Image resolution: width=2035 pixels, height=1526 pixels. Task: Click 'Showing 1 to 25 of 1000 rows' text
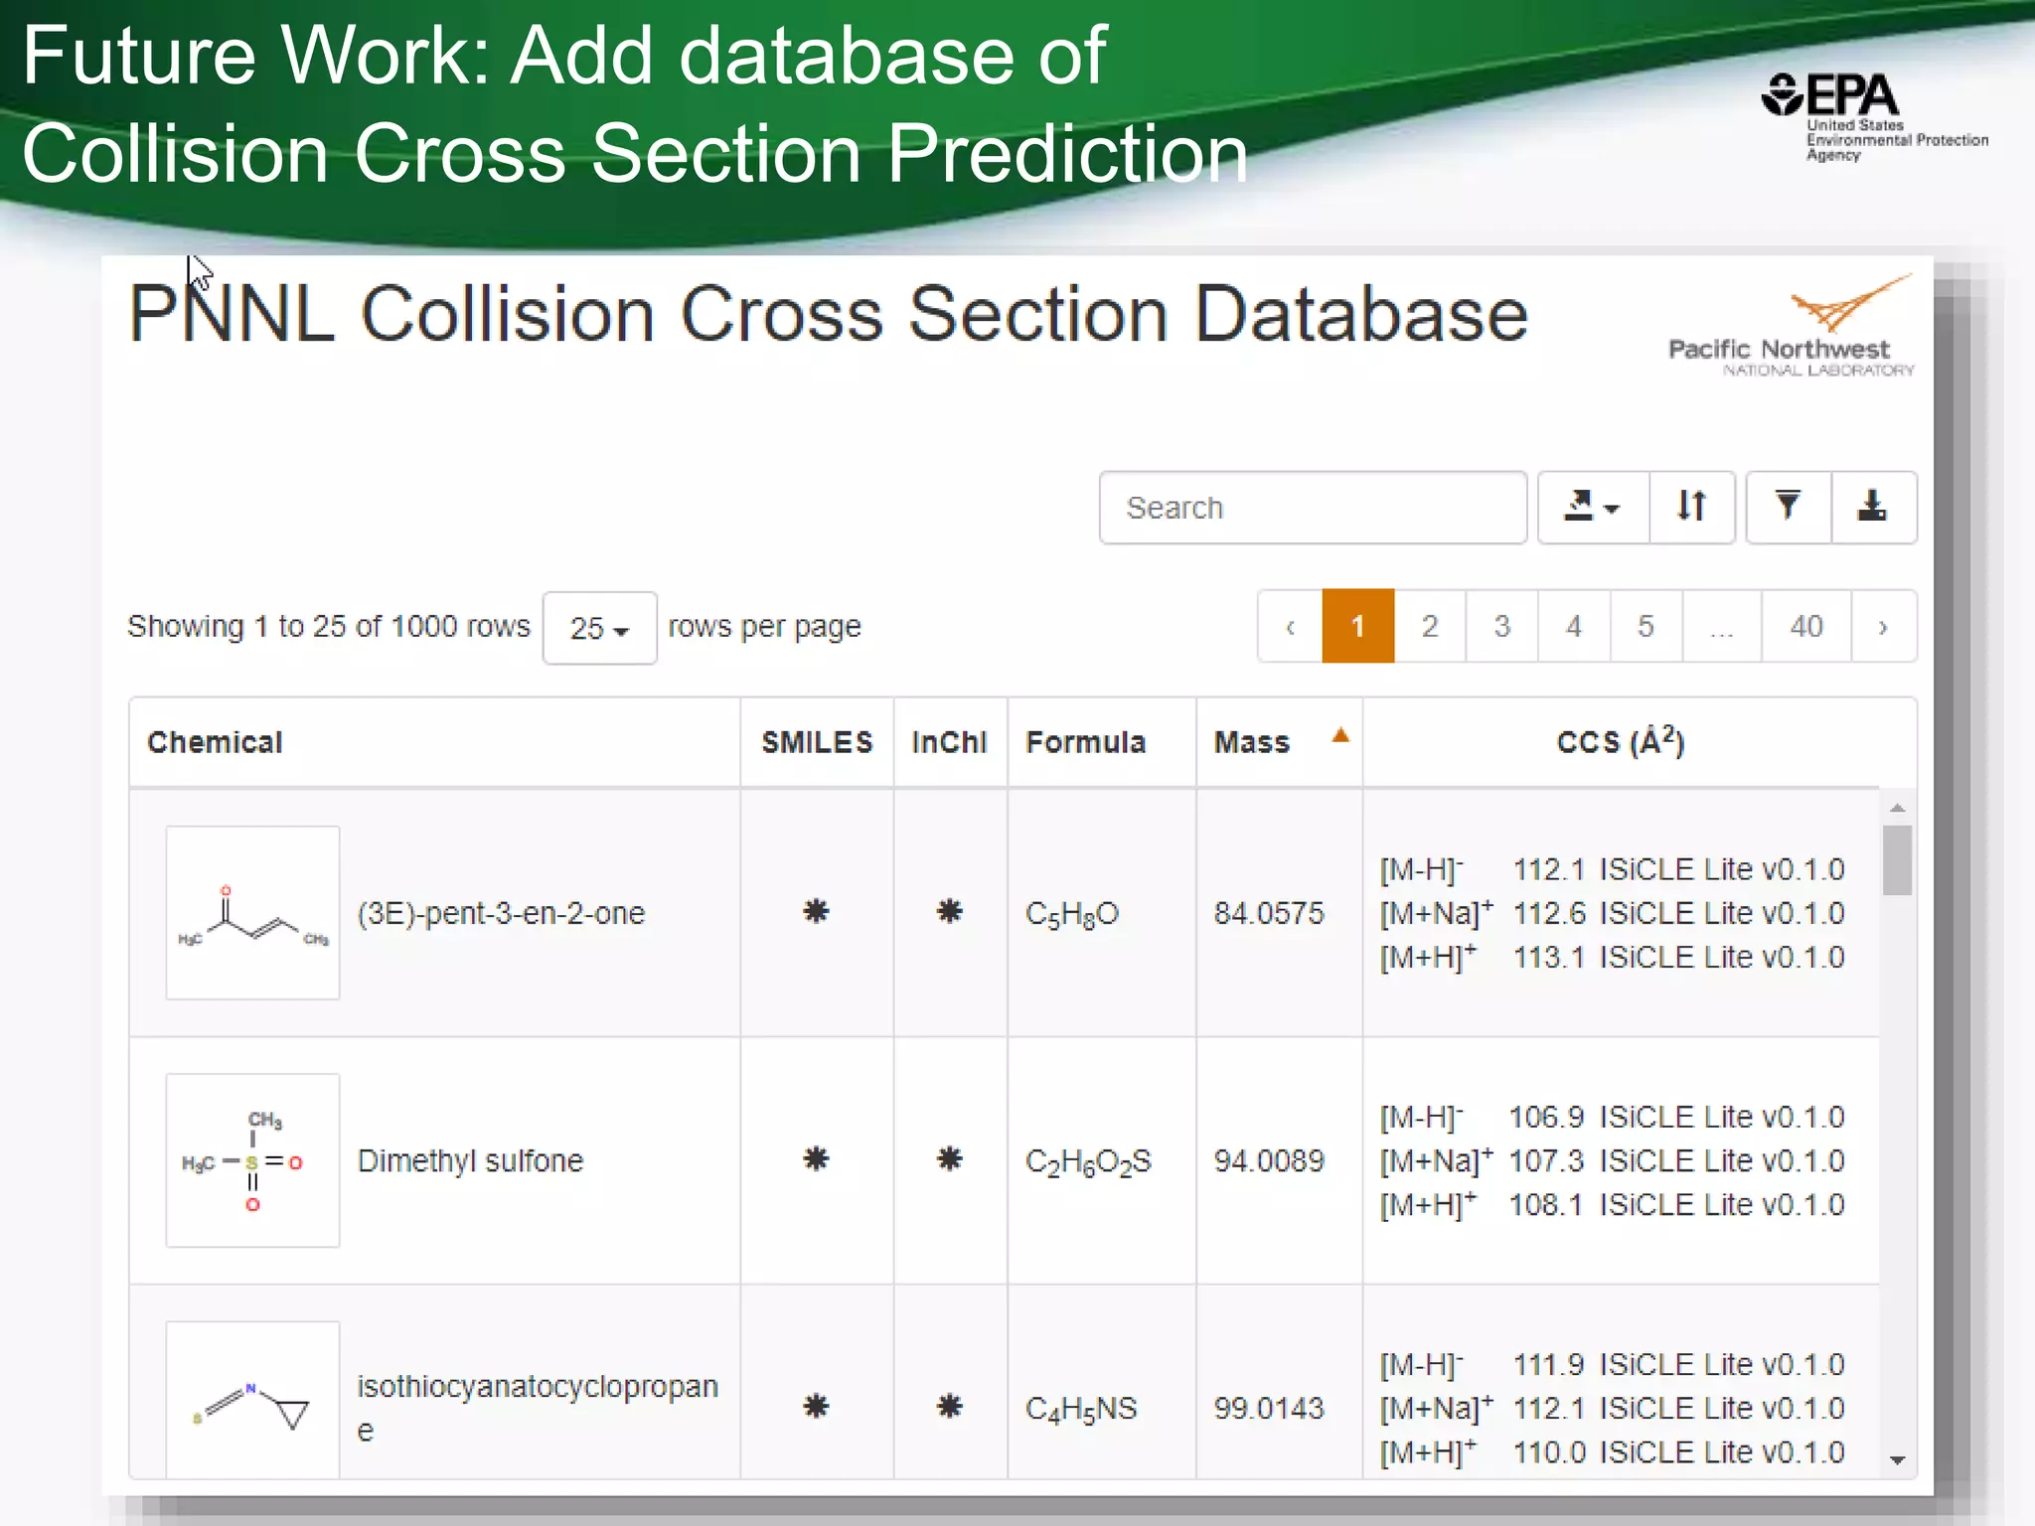[329, 626]
